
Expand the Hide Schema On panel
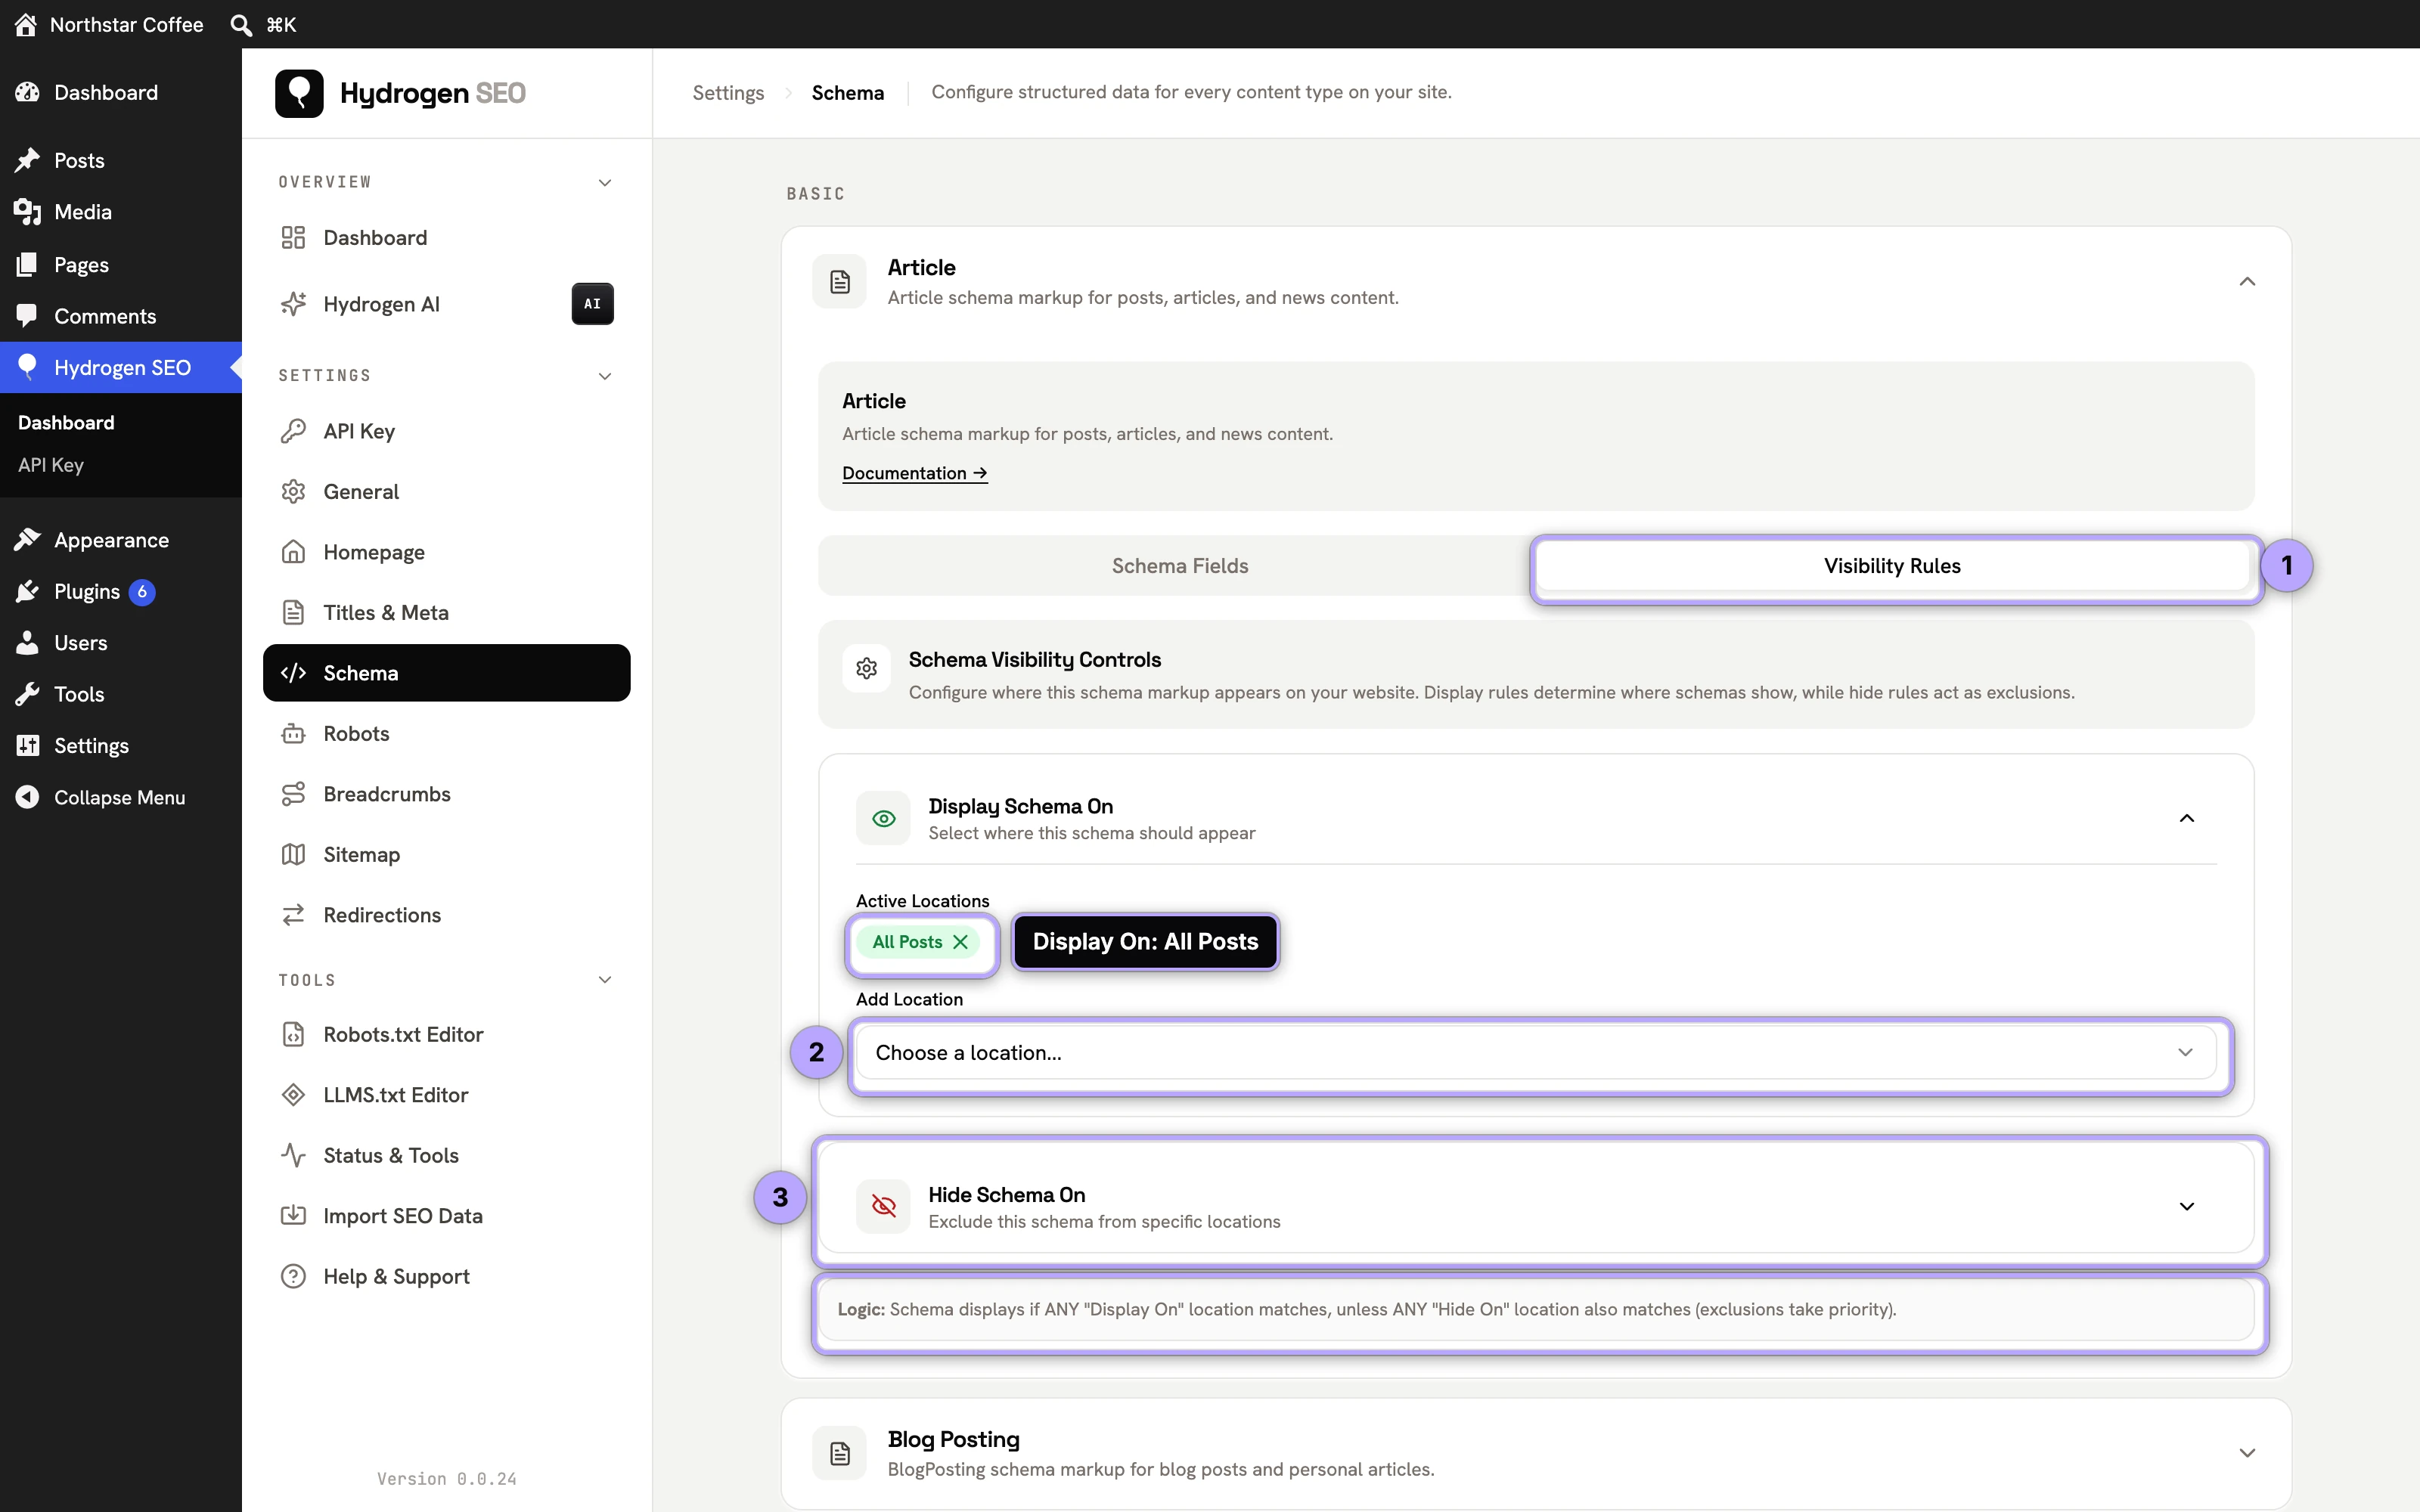tap(2187, 1207)
